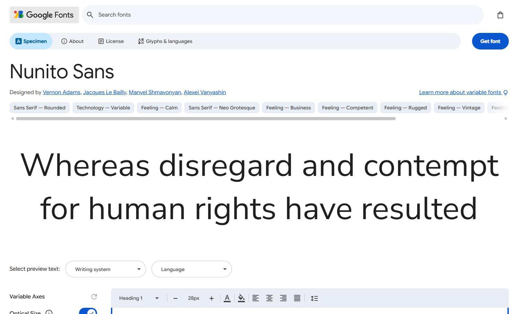Open the Language dropdown

192,269
